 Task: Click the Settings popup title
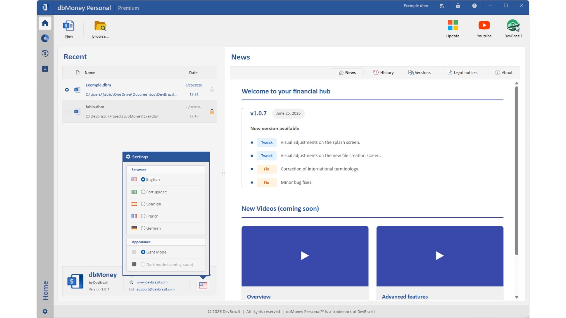[x=140, y=157]
